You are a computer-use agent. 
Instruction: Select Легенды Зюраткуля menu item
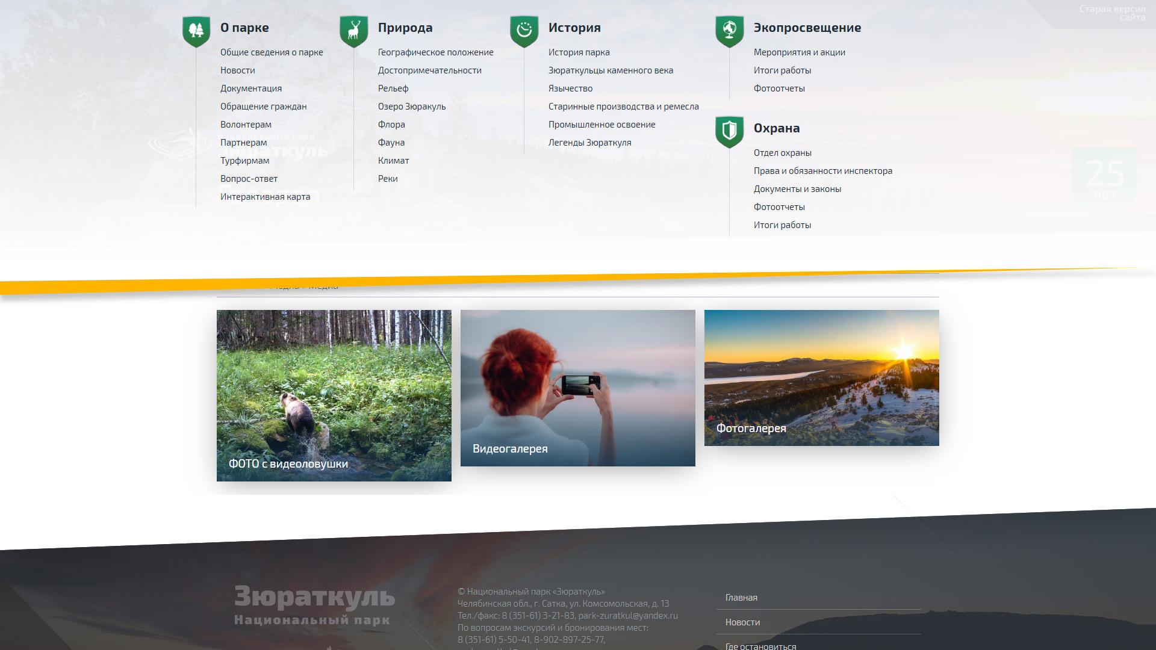click(x=589, y=143)
